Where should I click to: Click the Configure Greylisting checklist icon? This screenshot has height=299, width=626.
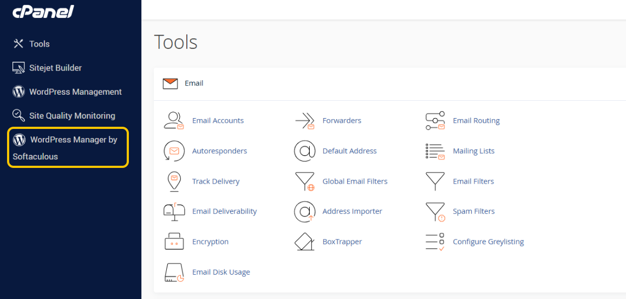(x=435, y=242)
